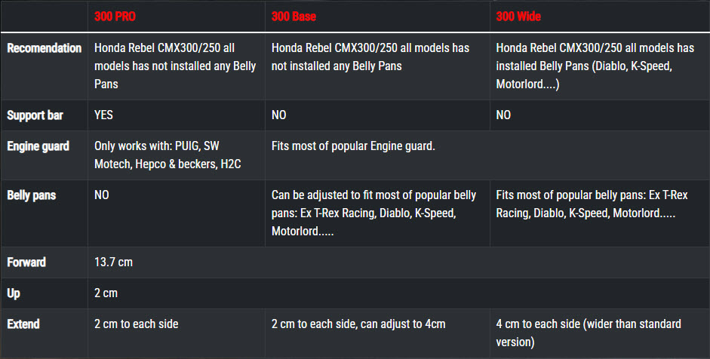Select the 2 cm Up value
The width and height of the screenshot is (710, 359).
(x=106, y=293)
